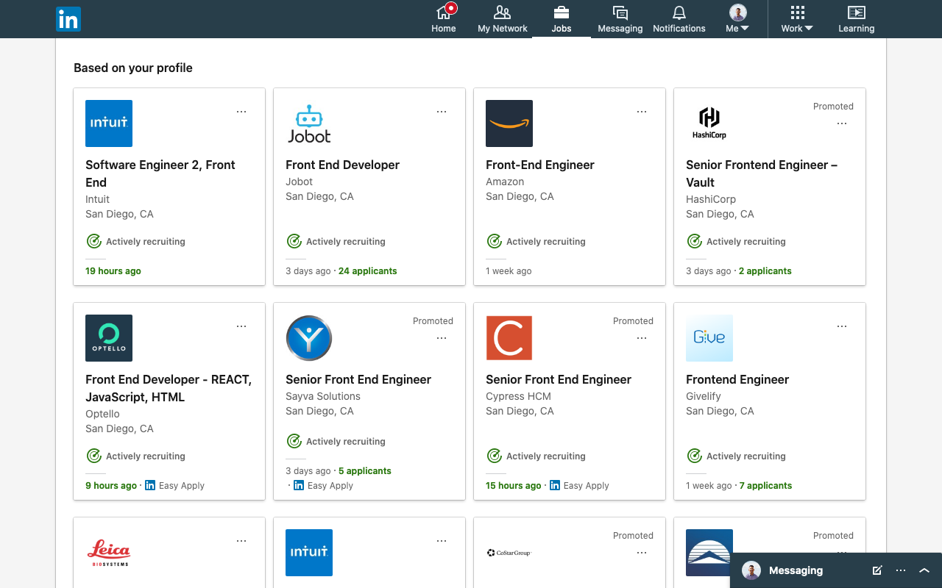
Task: Click the Intuit logo on Software Engineer 2 card
Action: click(109, 123)
